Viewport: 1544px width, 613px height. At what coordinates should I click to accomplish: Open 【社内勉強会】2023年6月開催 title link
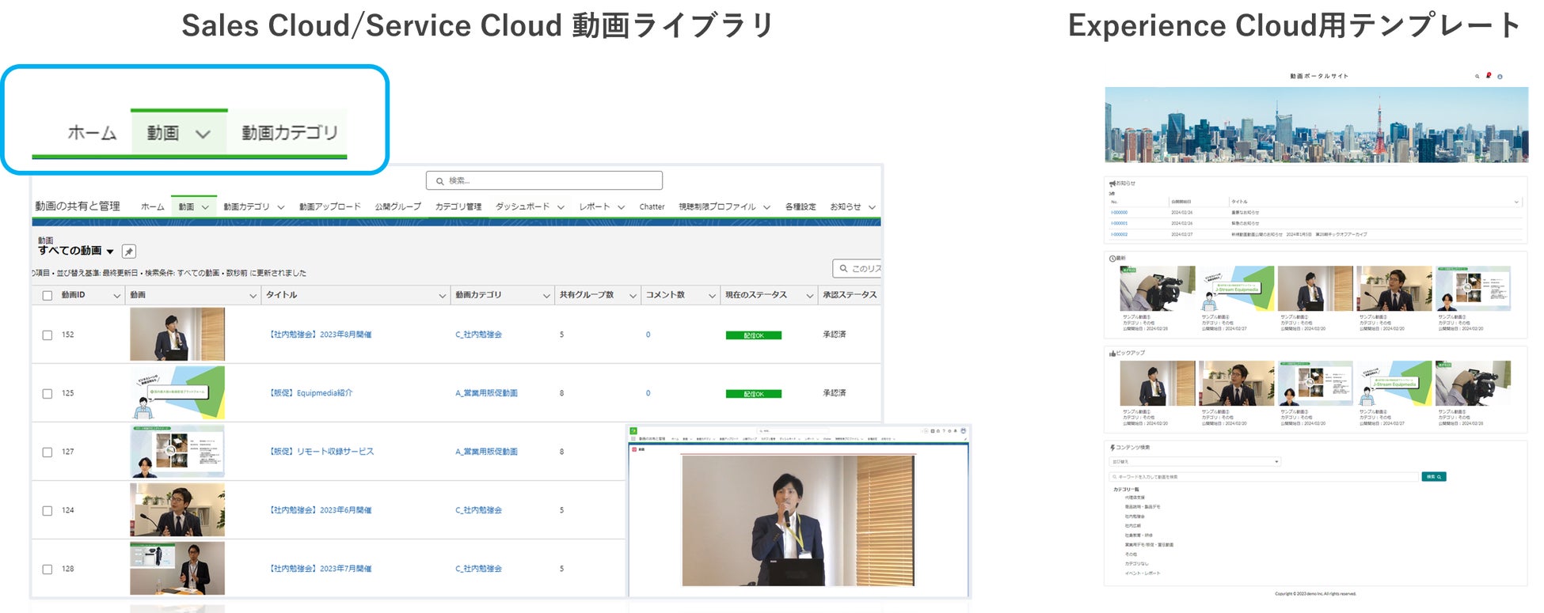pyautogui.click(x=321, y=510)
